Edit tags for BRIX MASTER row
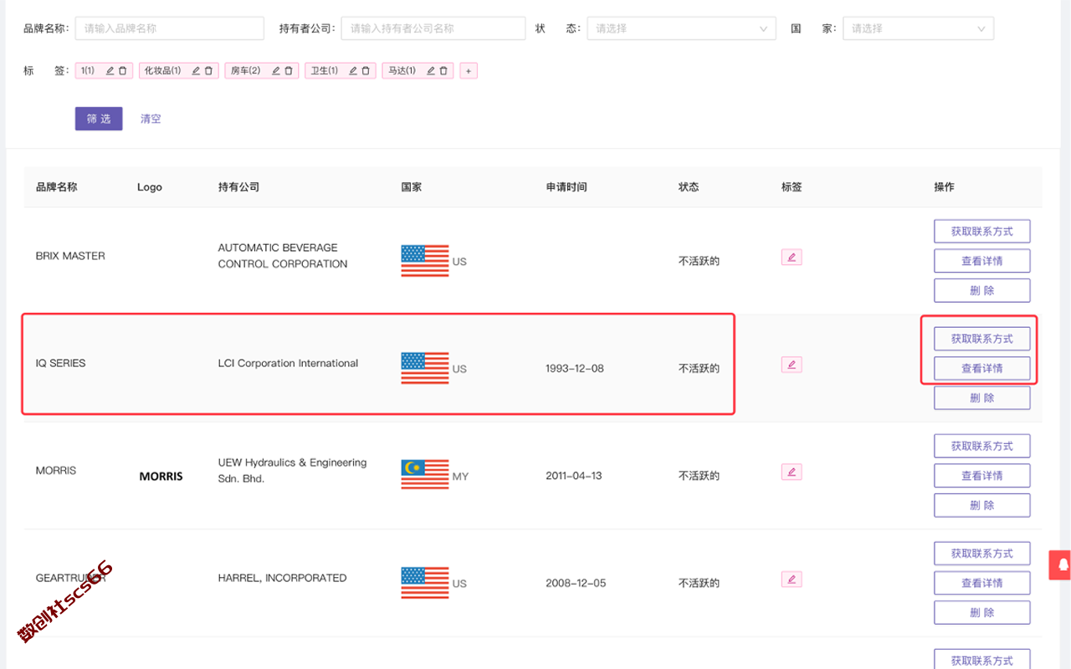The width and height of the screenshot is (1071, 669). (x=791, y=258)
